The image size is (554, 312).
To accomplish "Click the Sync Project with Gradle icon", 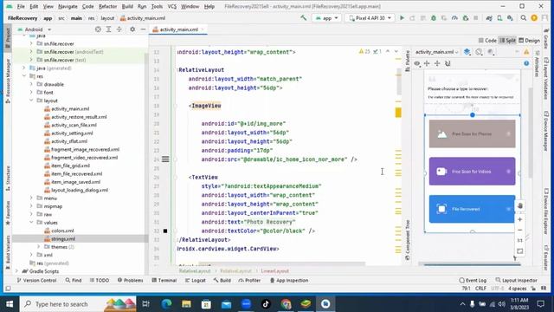I will pyautogui.click(x=489, y=18).
